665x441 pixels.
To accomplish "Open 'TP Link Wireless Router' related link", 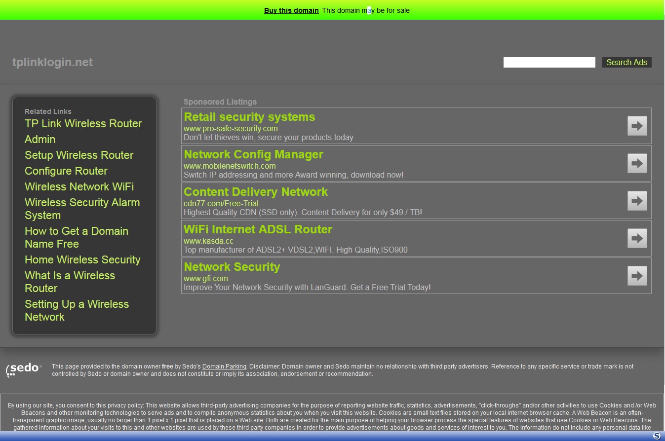I will [83, 124].
